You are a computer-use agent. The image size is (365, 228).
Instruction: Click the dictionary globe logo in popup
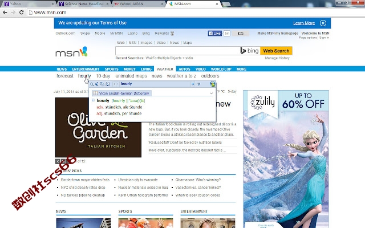[213, 84]
